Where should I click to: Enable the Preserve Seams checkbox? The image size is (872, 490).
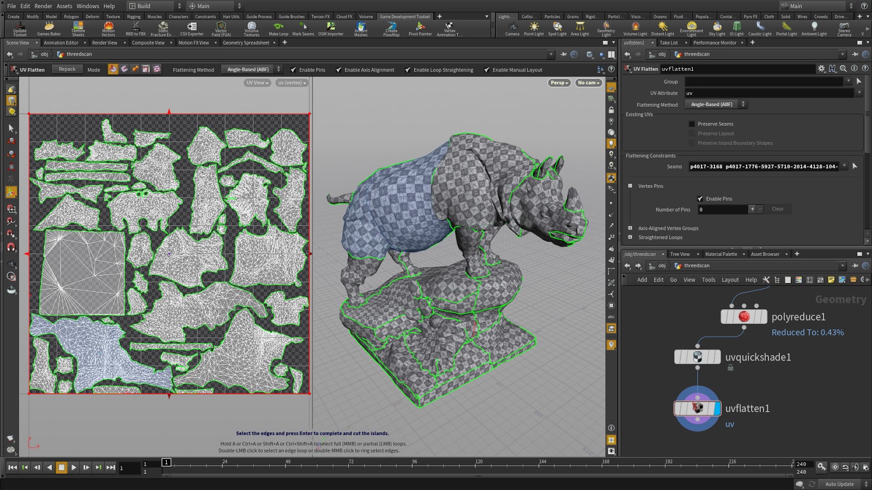692,124
